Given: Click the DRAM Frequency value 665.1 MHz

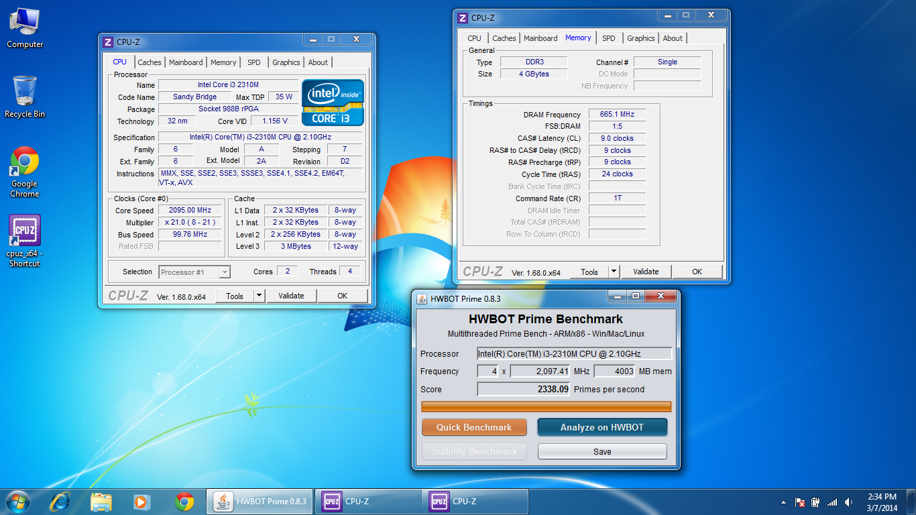Looking at the screenshot, I should [617, 114].
